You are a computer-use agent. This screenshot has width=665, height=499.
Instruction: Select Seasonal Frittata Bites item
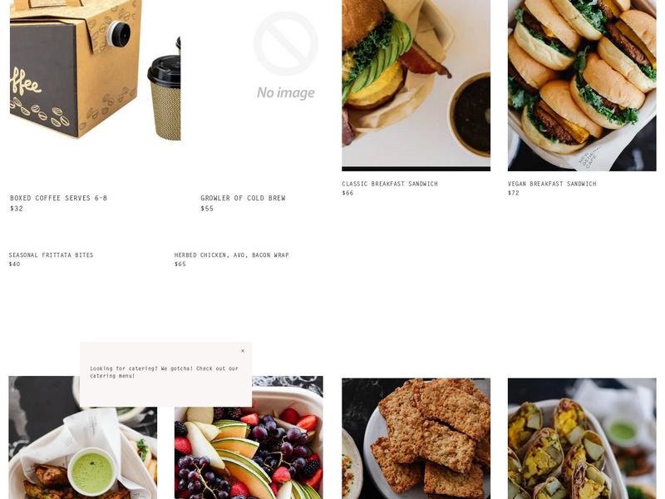(51, 255)
